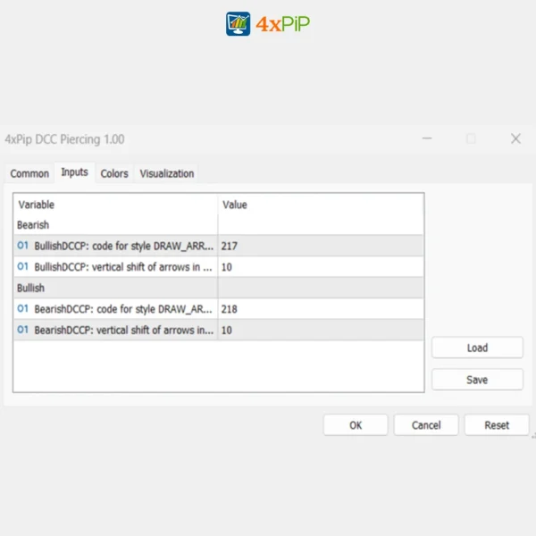Click the integer icon beside BearishDCCP code for style

click(22, 309)
